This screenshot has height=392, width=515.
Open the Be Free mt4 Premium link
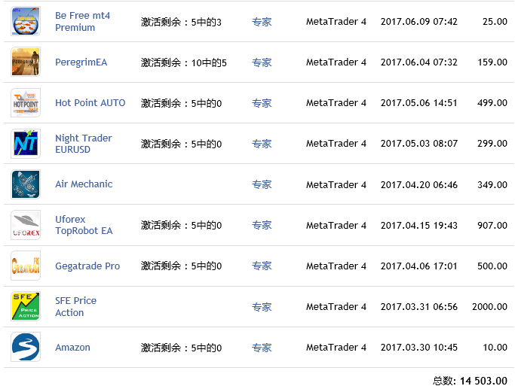pos(82,21)
